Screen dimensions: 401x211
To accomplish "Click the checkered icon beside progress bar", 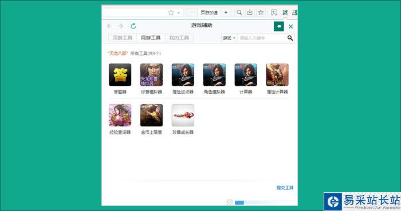I will point(230,202).
